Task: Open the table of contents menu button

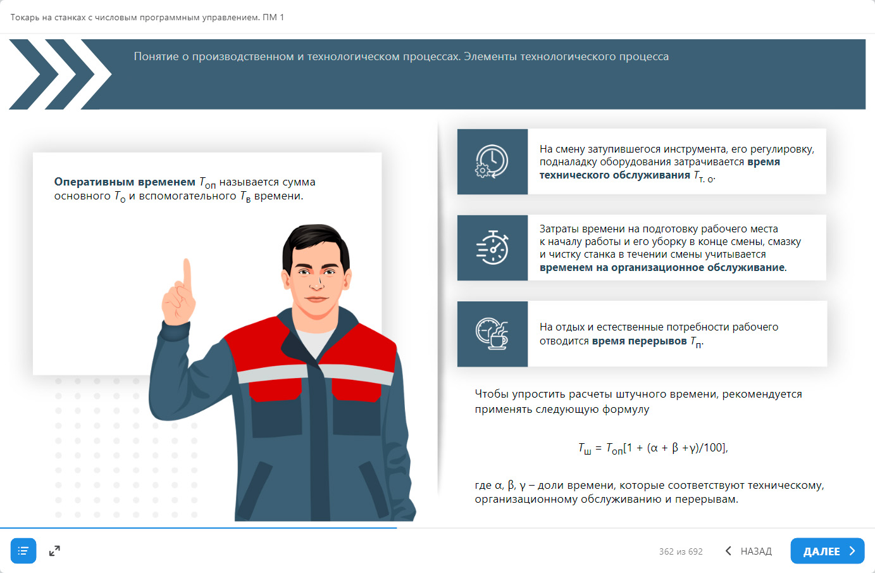Action: coord(23,551)
